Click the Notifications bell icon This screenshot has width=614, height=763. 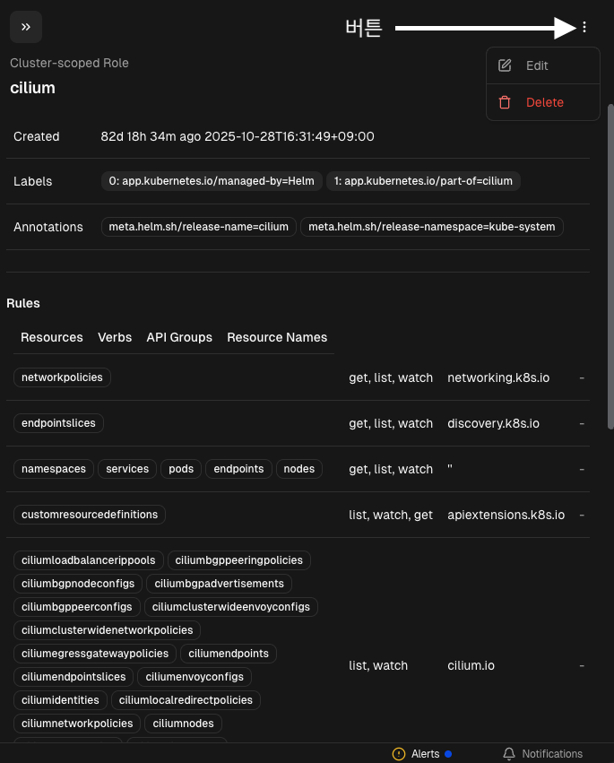[509, 754]
